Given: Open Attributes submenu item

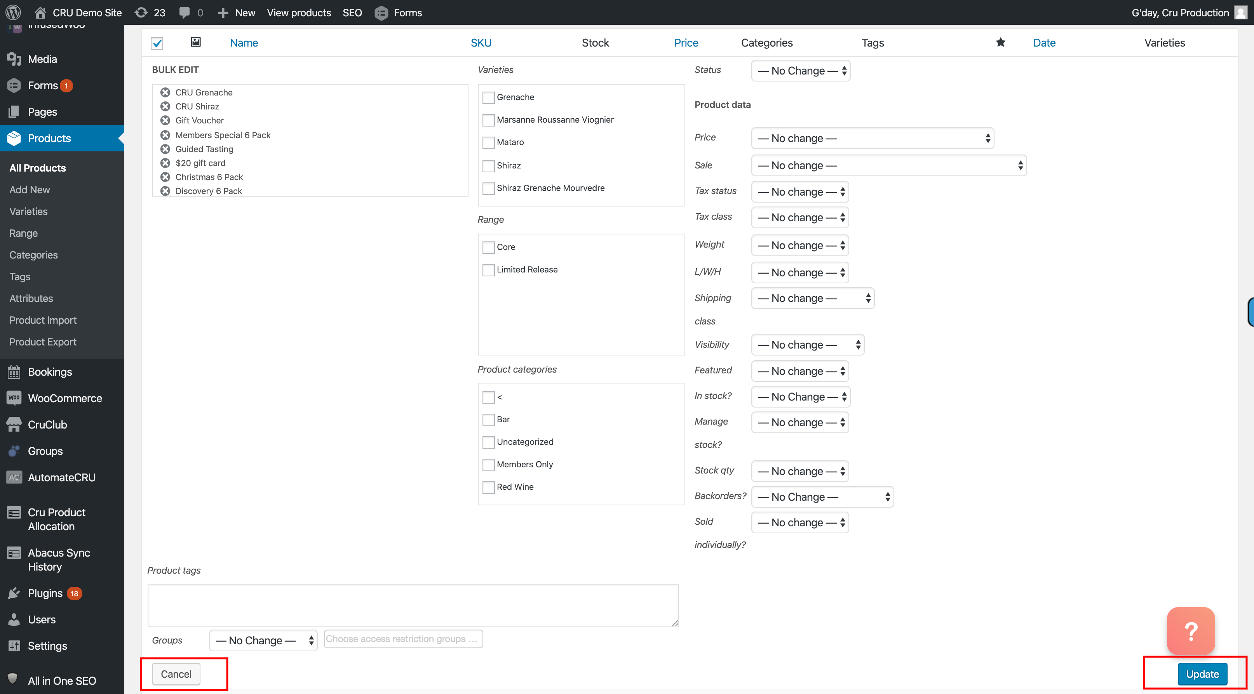Looking at the screenshot, I should tap(31, 298).
